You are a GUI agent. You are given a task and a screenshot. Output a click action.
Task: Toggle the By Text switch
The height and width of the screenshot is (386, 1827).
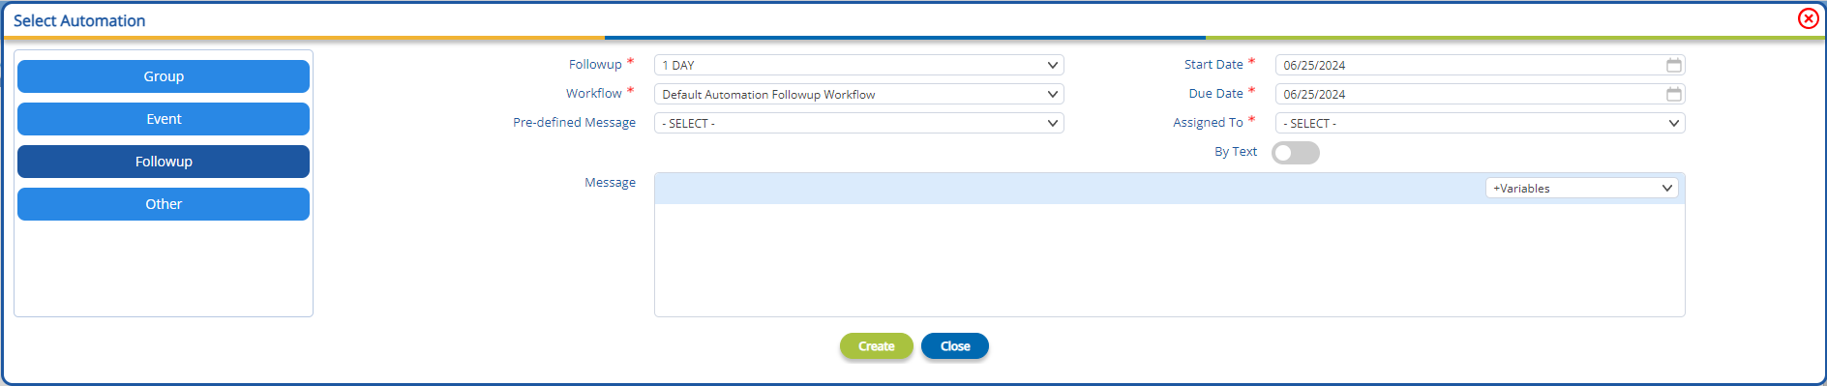tap(1295, 153)
